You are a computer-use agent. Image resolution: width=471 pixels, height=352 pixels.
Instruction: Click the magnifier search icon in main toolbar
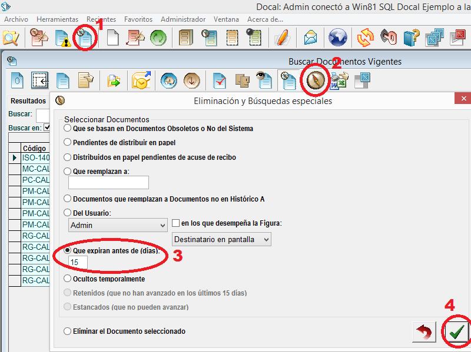tap(11, 38)
